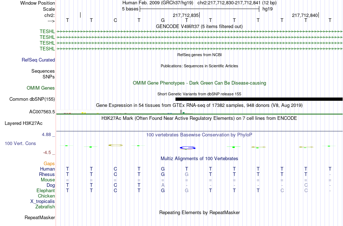Click the GENCODE V49lift37 track title
Image resolution: width=343 pixels, height=226 pixels.
[x=199, y=27]
